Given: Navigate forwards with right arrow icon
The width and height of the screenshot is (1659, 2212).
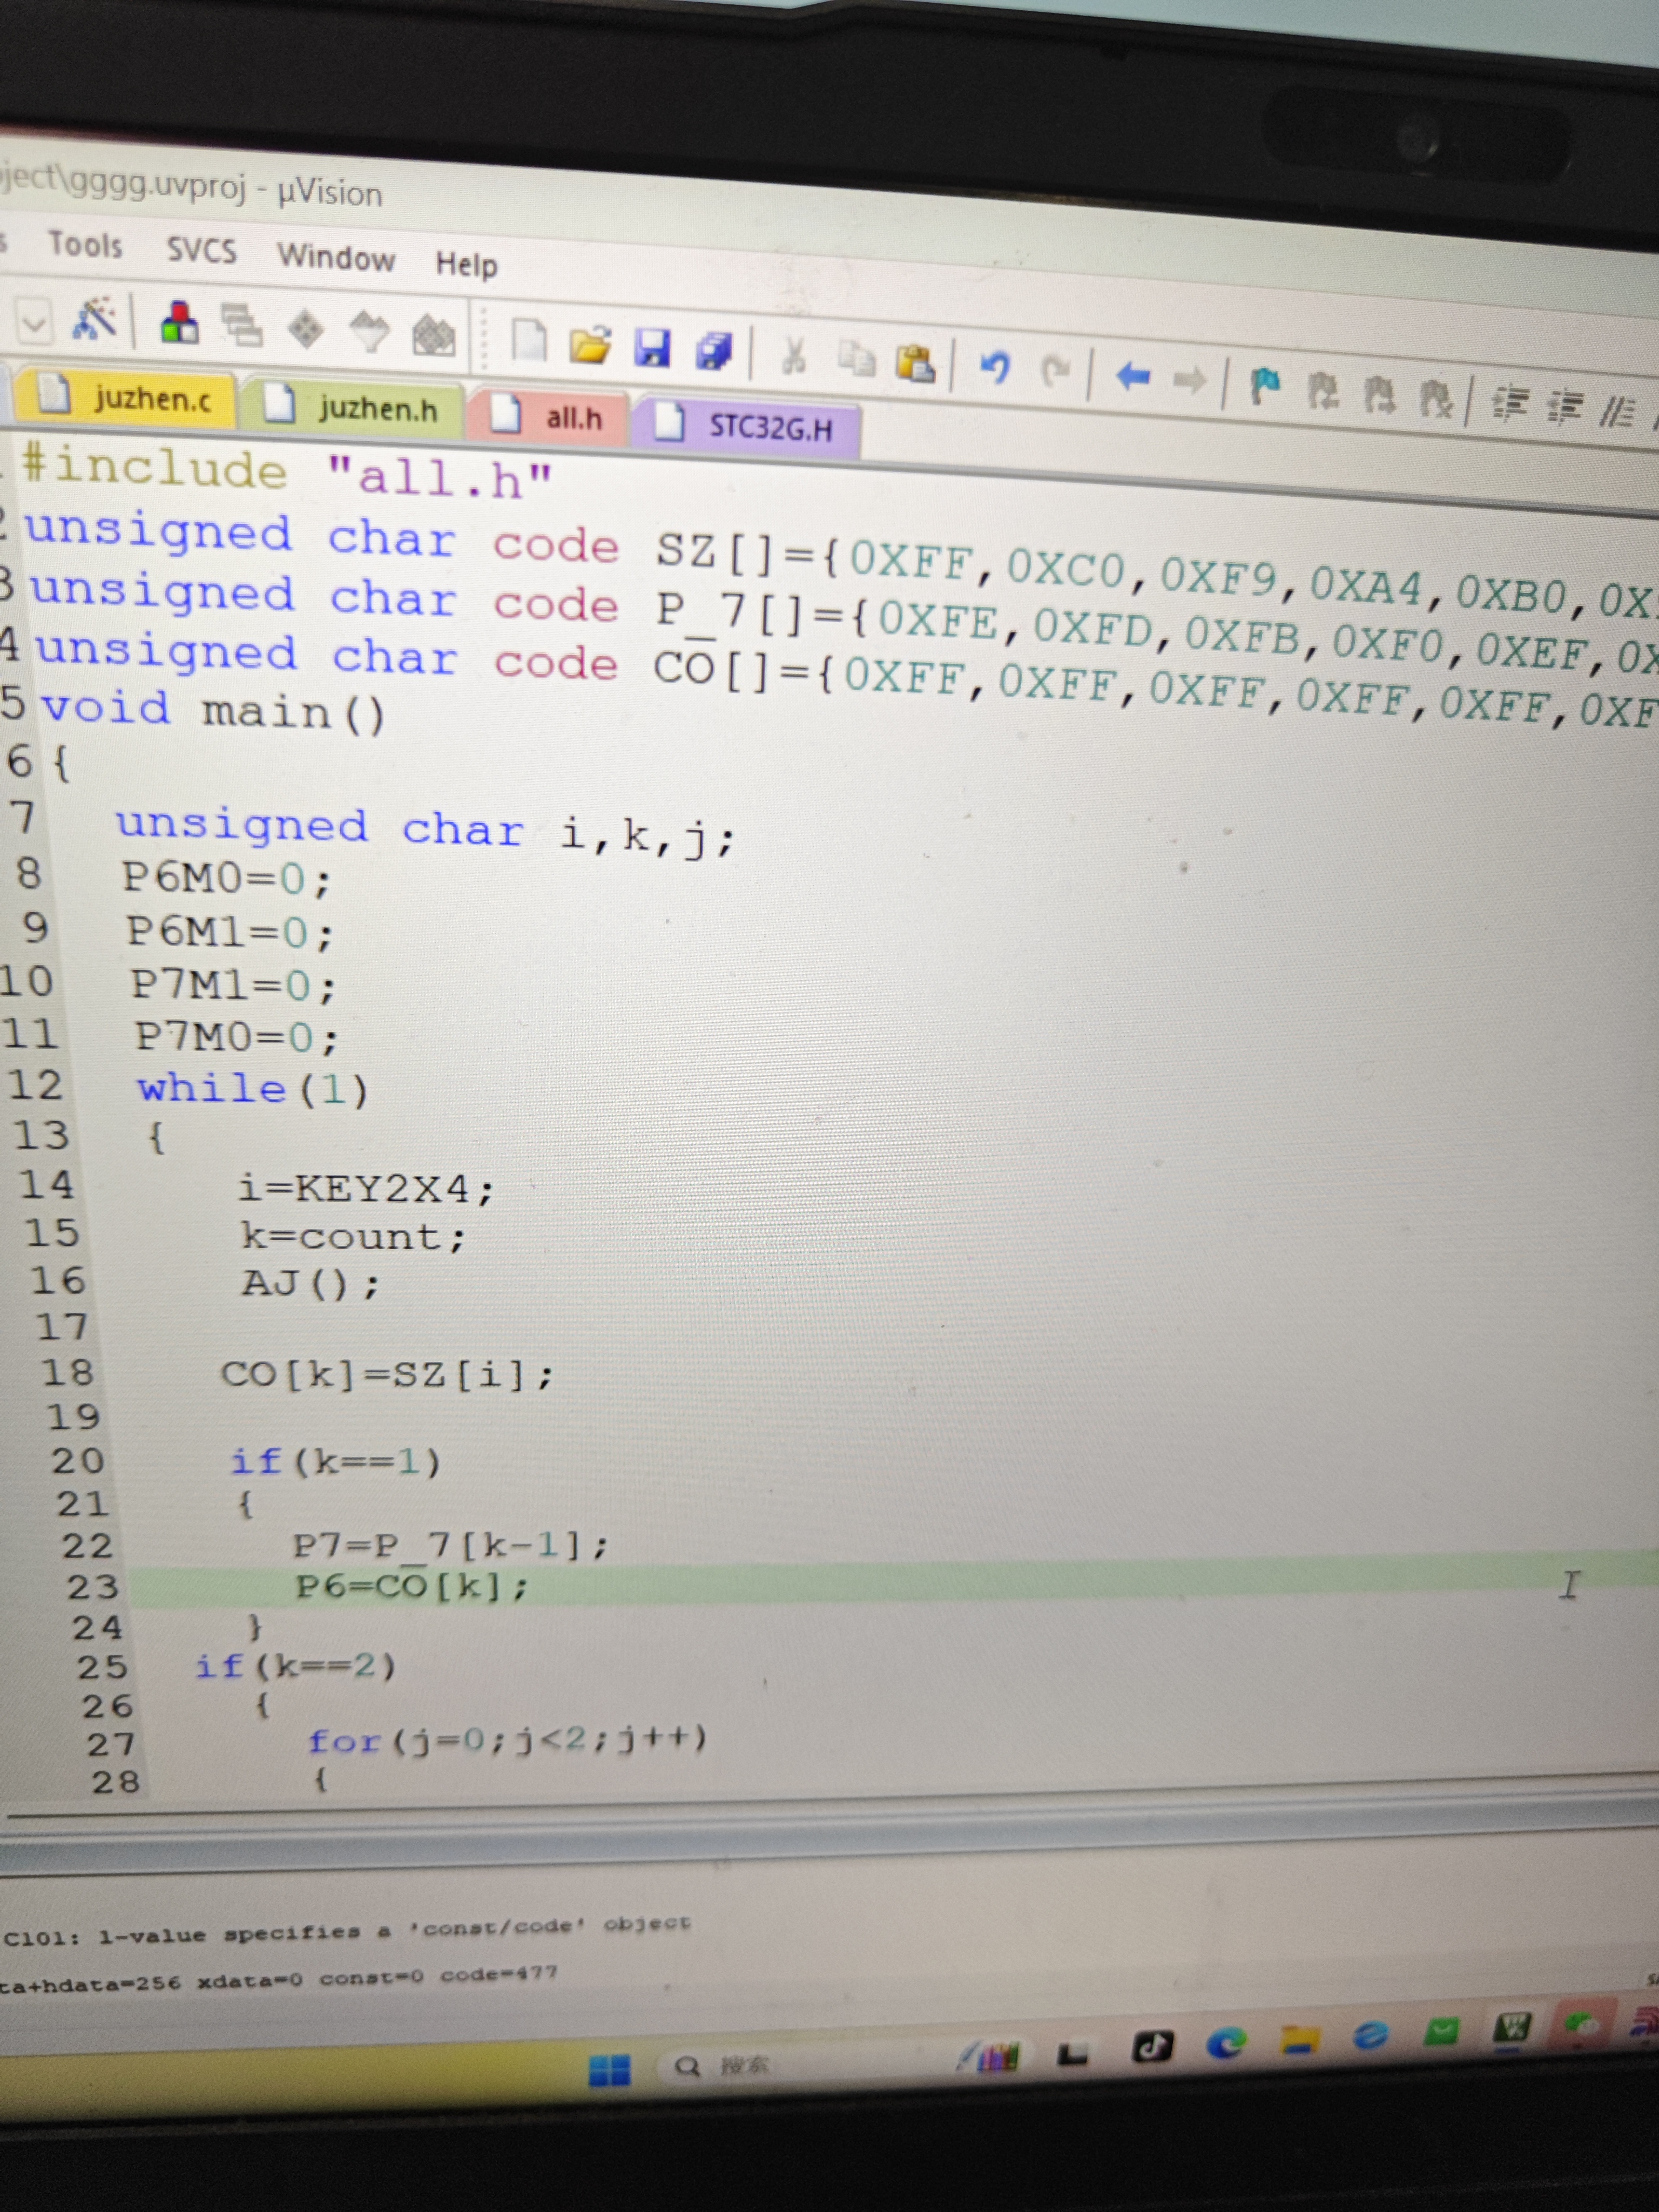Looking at the screenshot, I should pyautogui.click(x=1189, y=380).
